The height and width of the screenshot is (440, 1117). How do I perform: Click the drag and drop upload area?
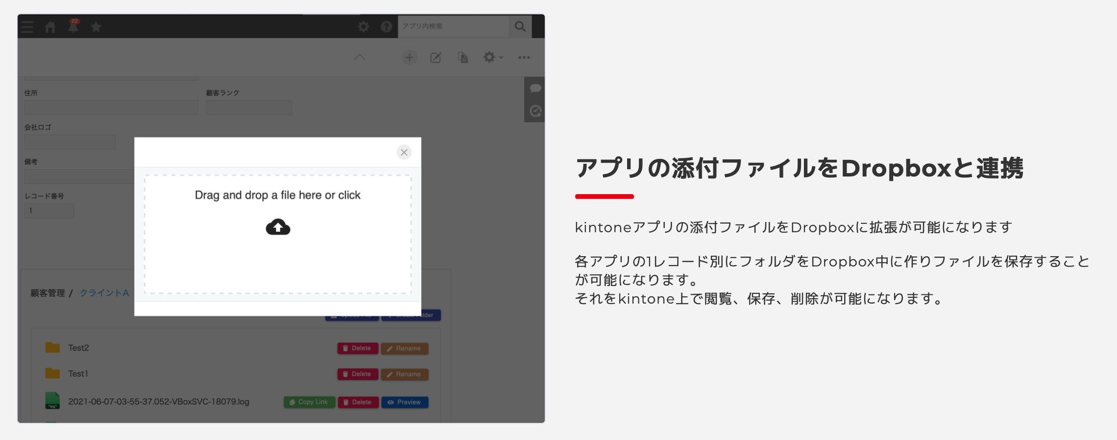click(x=278, y=234)
